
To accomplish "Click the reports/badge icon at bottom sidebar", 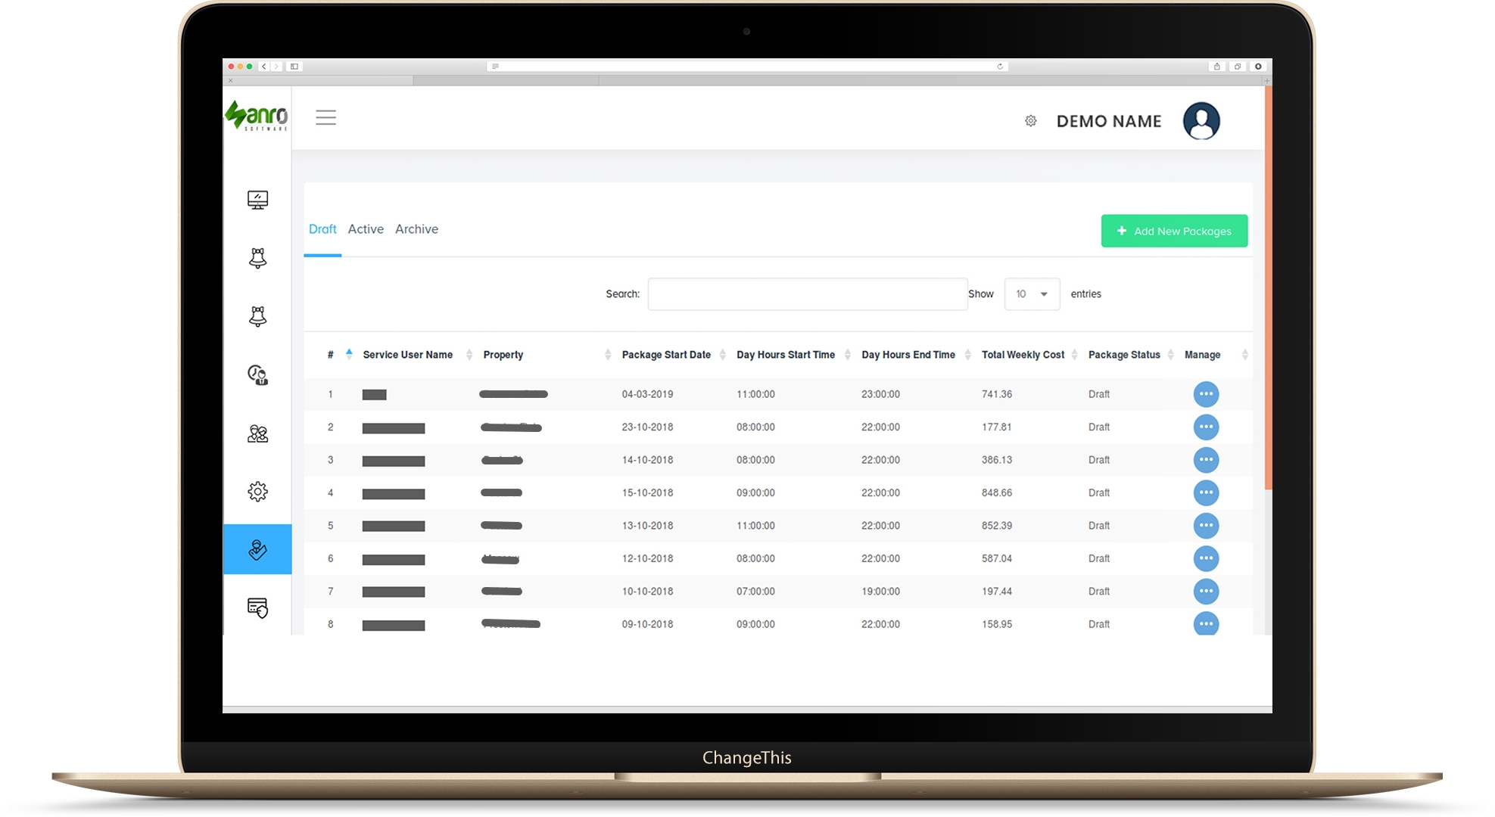I will coord(256,606).
